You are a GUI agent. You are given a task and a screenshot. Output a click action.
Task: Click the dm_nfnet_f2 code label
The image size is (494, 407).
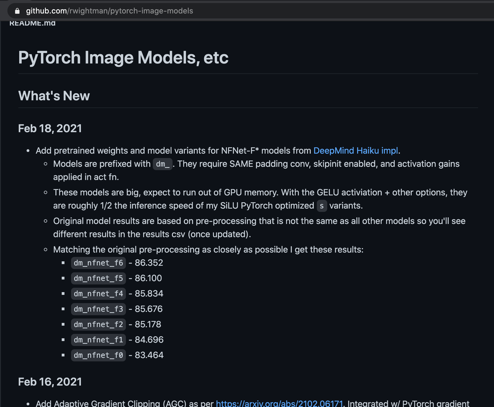(98, 325)
